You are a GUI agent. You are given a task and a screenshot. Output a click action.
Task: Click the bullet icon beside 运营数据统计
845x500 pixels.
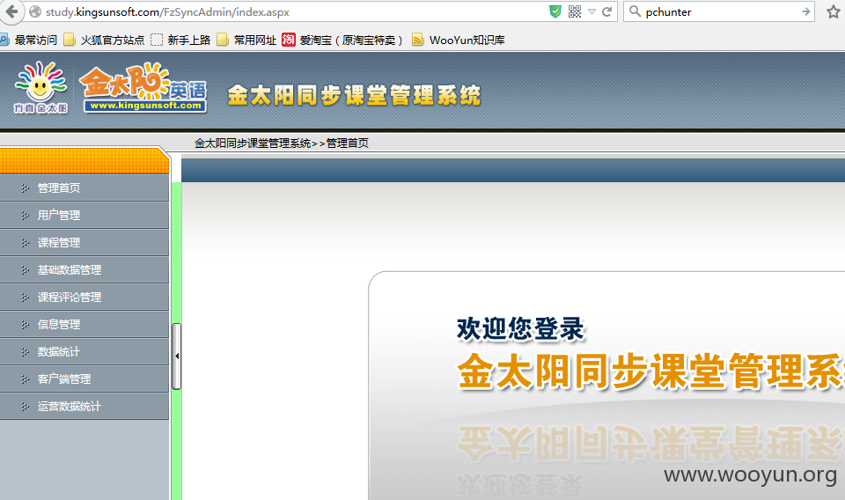[25, 407]
